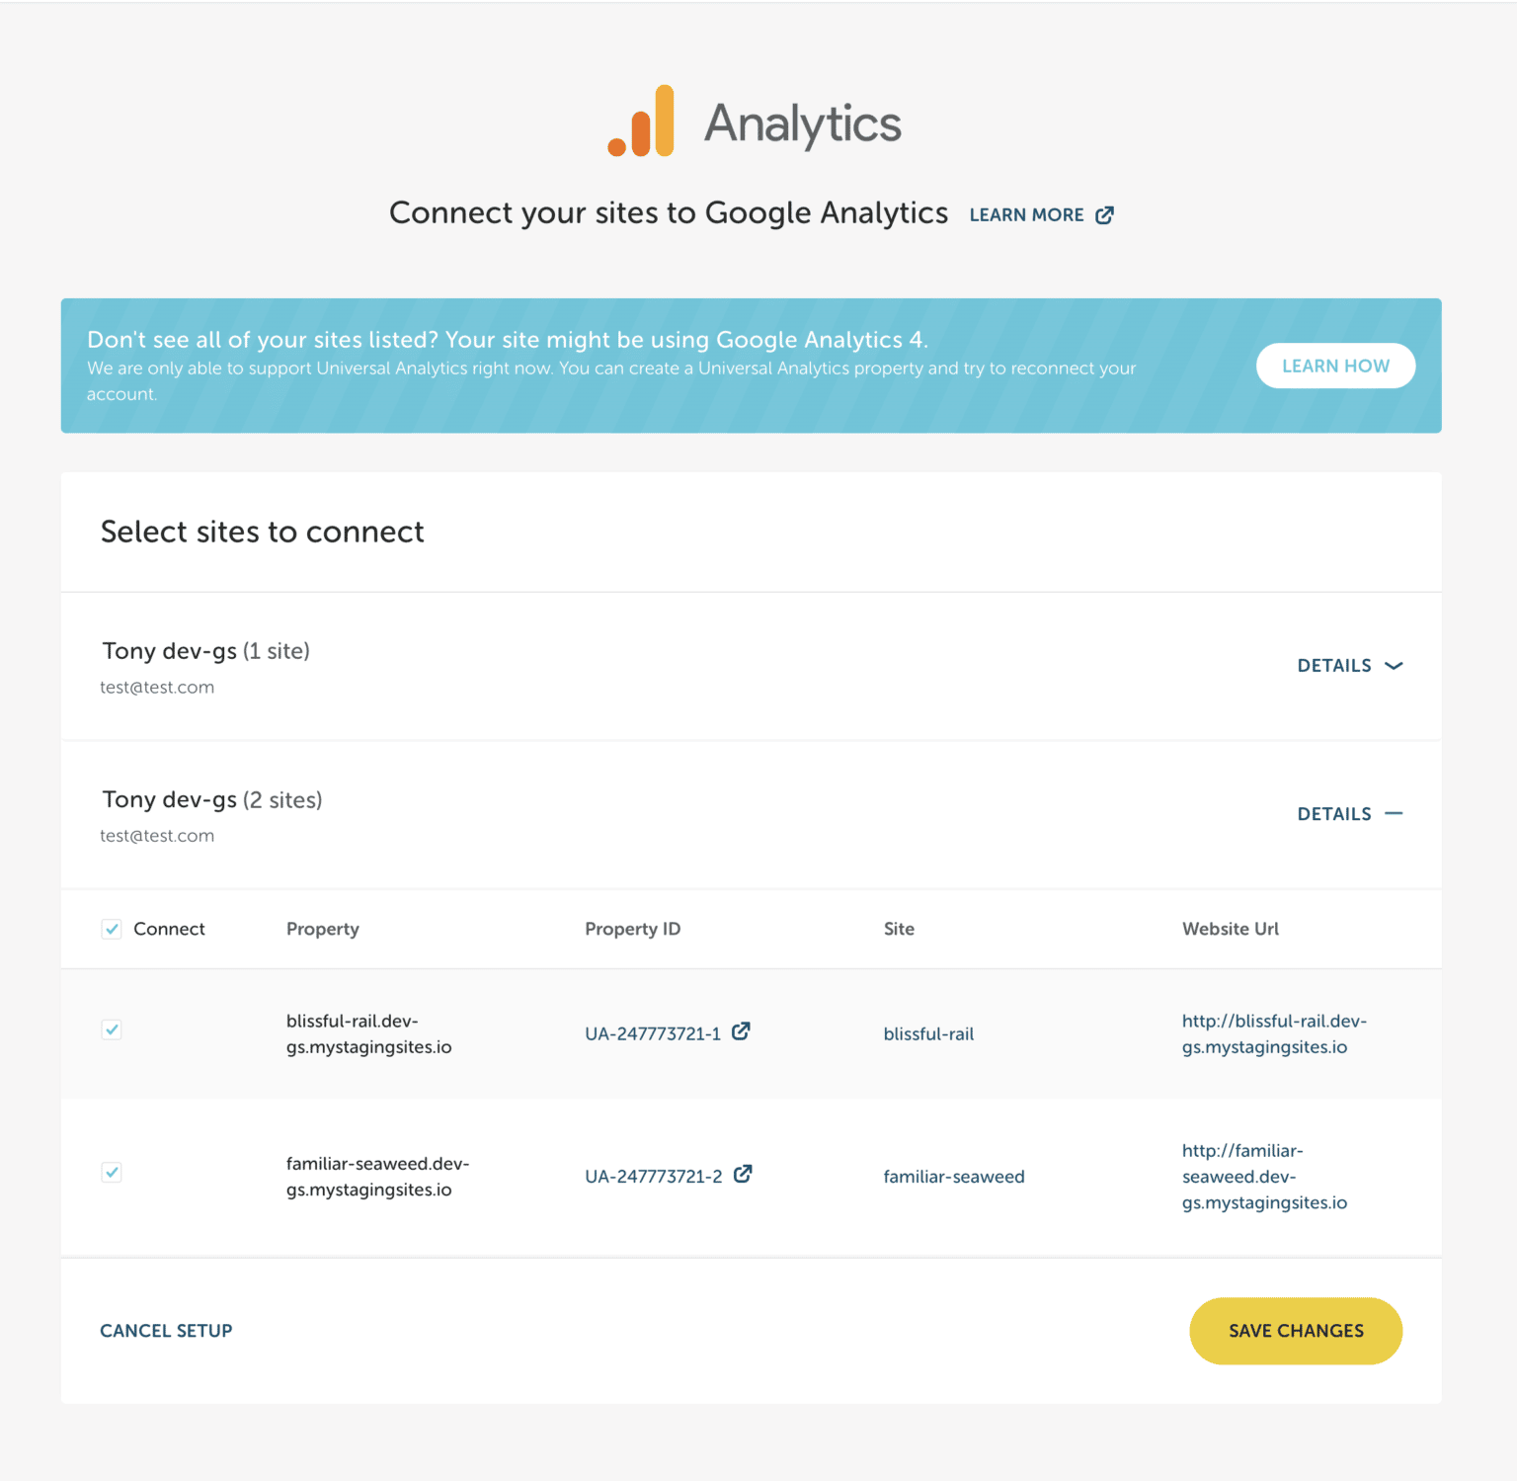The image size is (1517, 1481).
Task: Click the external link icon beside LEARN MORE
Action: (x=1105, y=214)
